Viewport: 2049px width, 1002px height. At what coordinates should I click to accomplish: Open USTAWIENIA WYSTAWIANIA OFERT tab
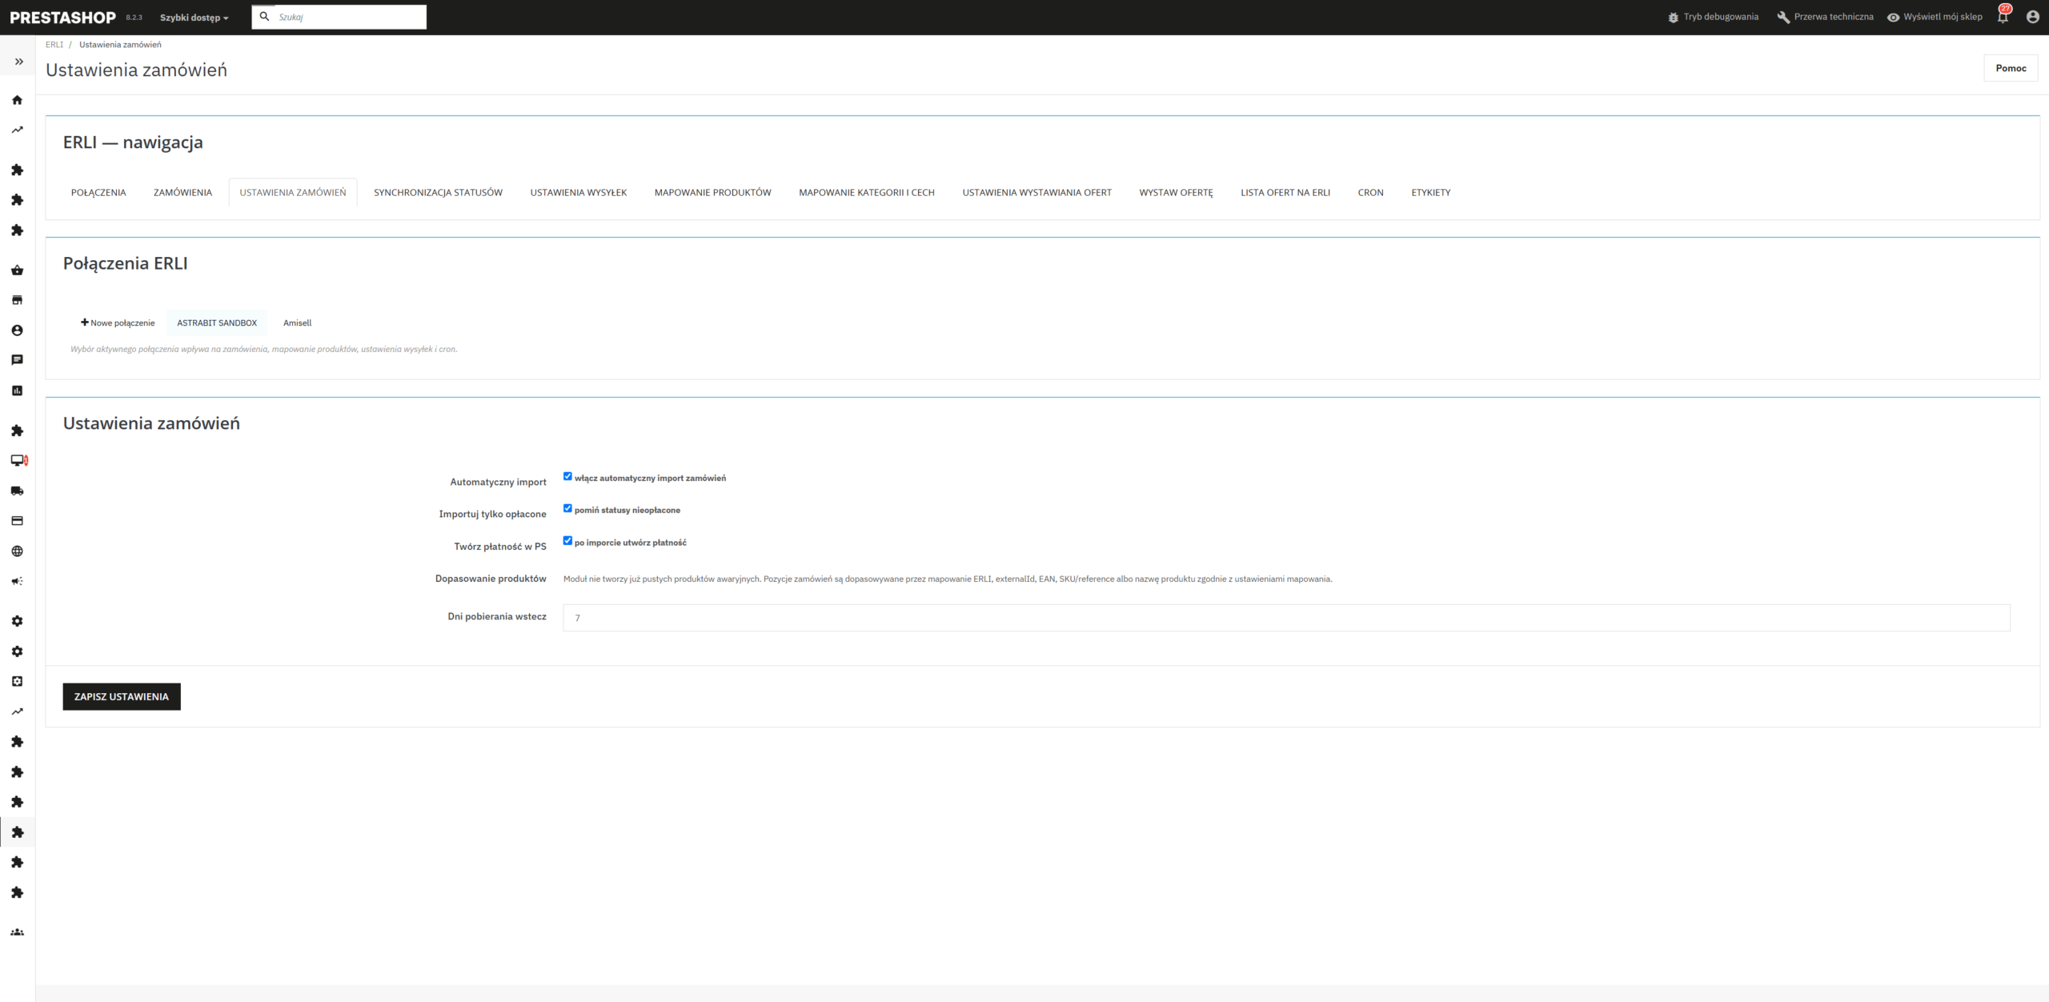click(1037, 193)
